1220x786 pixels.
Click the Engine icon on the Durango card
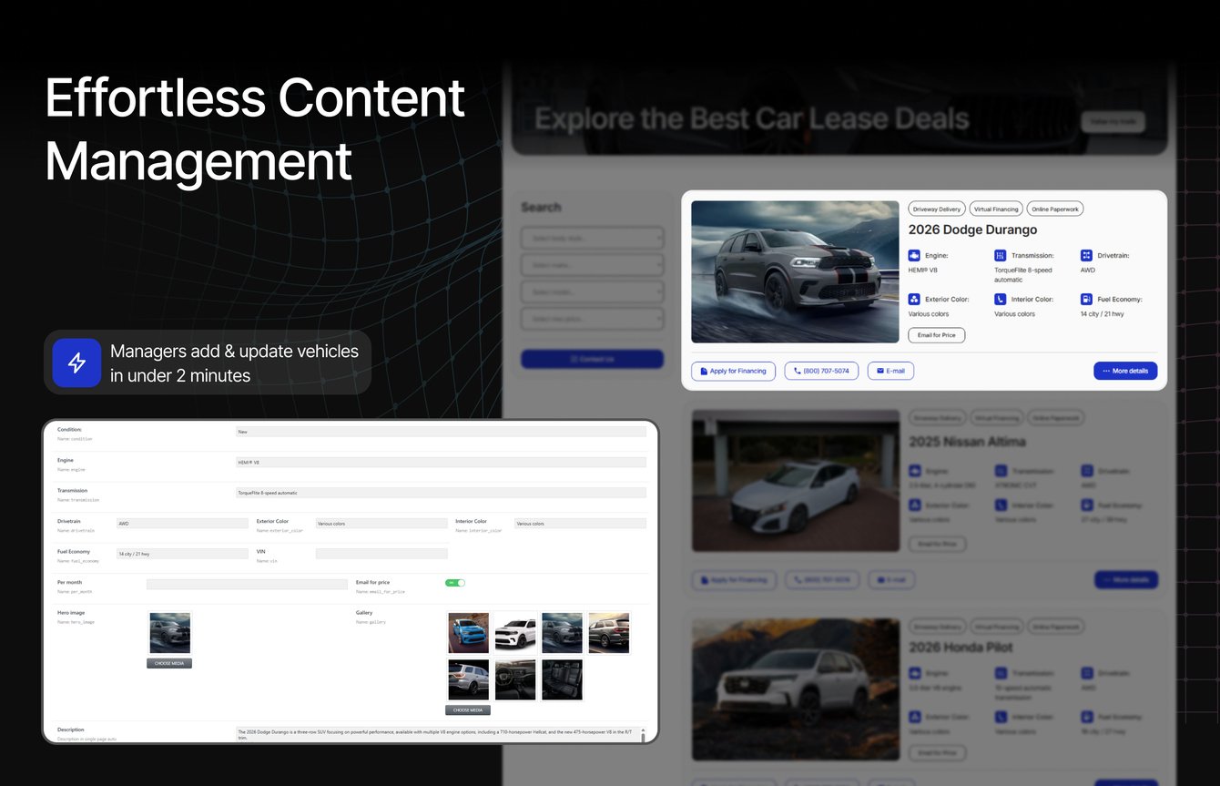(x=914, y=256)
